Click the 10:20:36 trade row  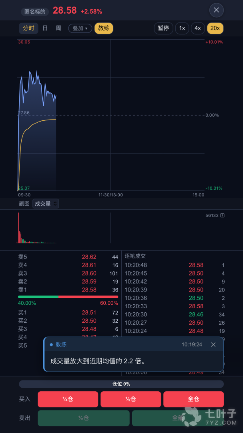click(x=175, y=298)
